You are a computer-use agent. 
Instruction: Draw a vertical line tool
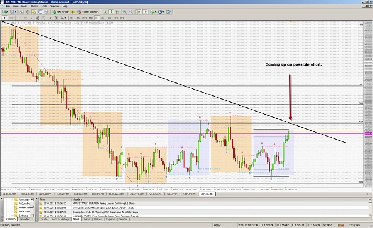19,18
